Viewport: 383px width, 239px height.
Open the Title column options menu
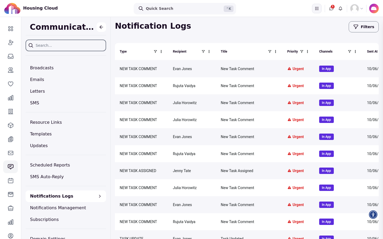pos(276,52)
